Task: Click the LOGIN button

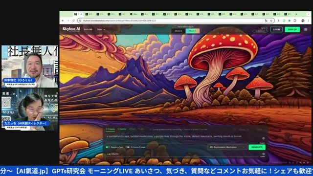Action: point(276,29)
